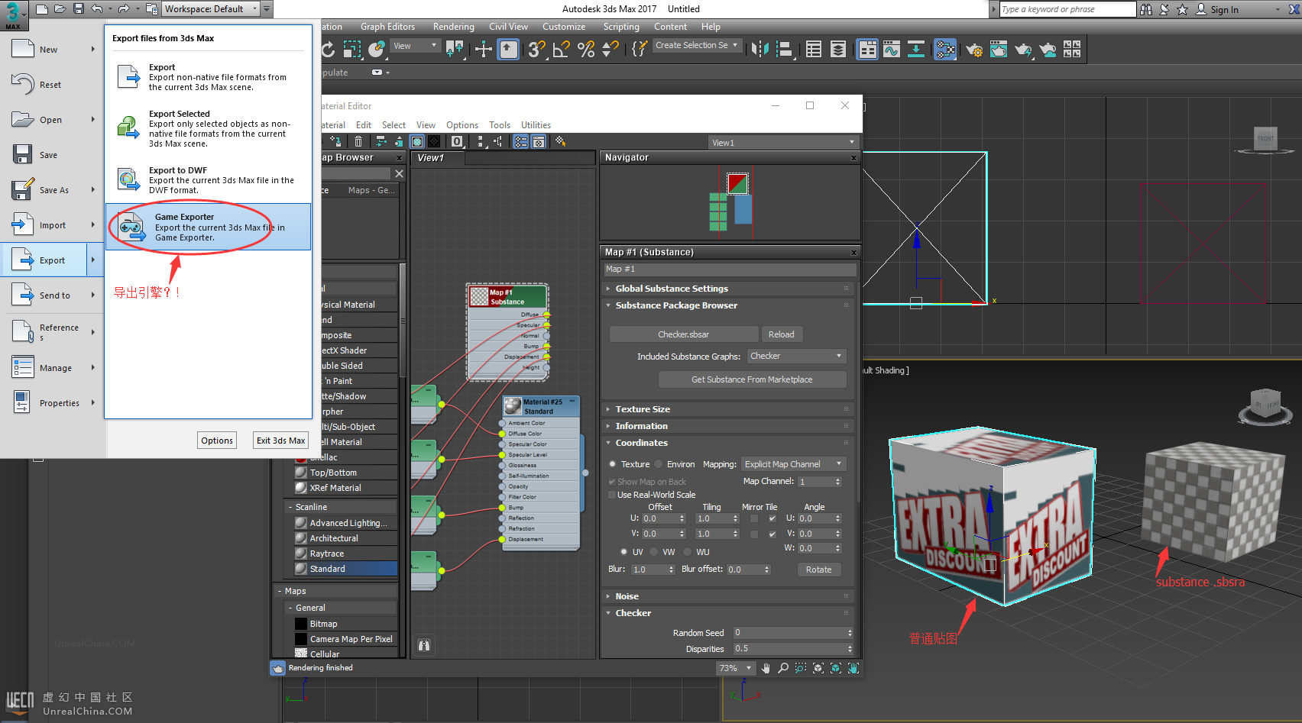Click the Checker.sbsar button
The image size is (1302, 723).
[x=684, y=334]
